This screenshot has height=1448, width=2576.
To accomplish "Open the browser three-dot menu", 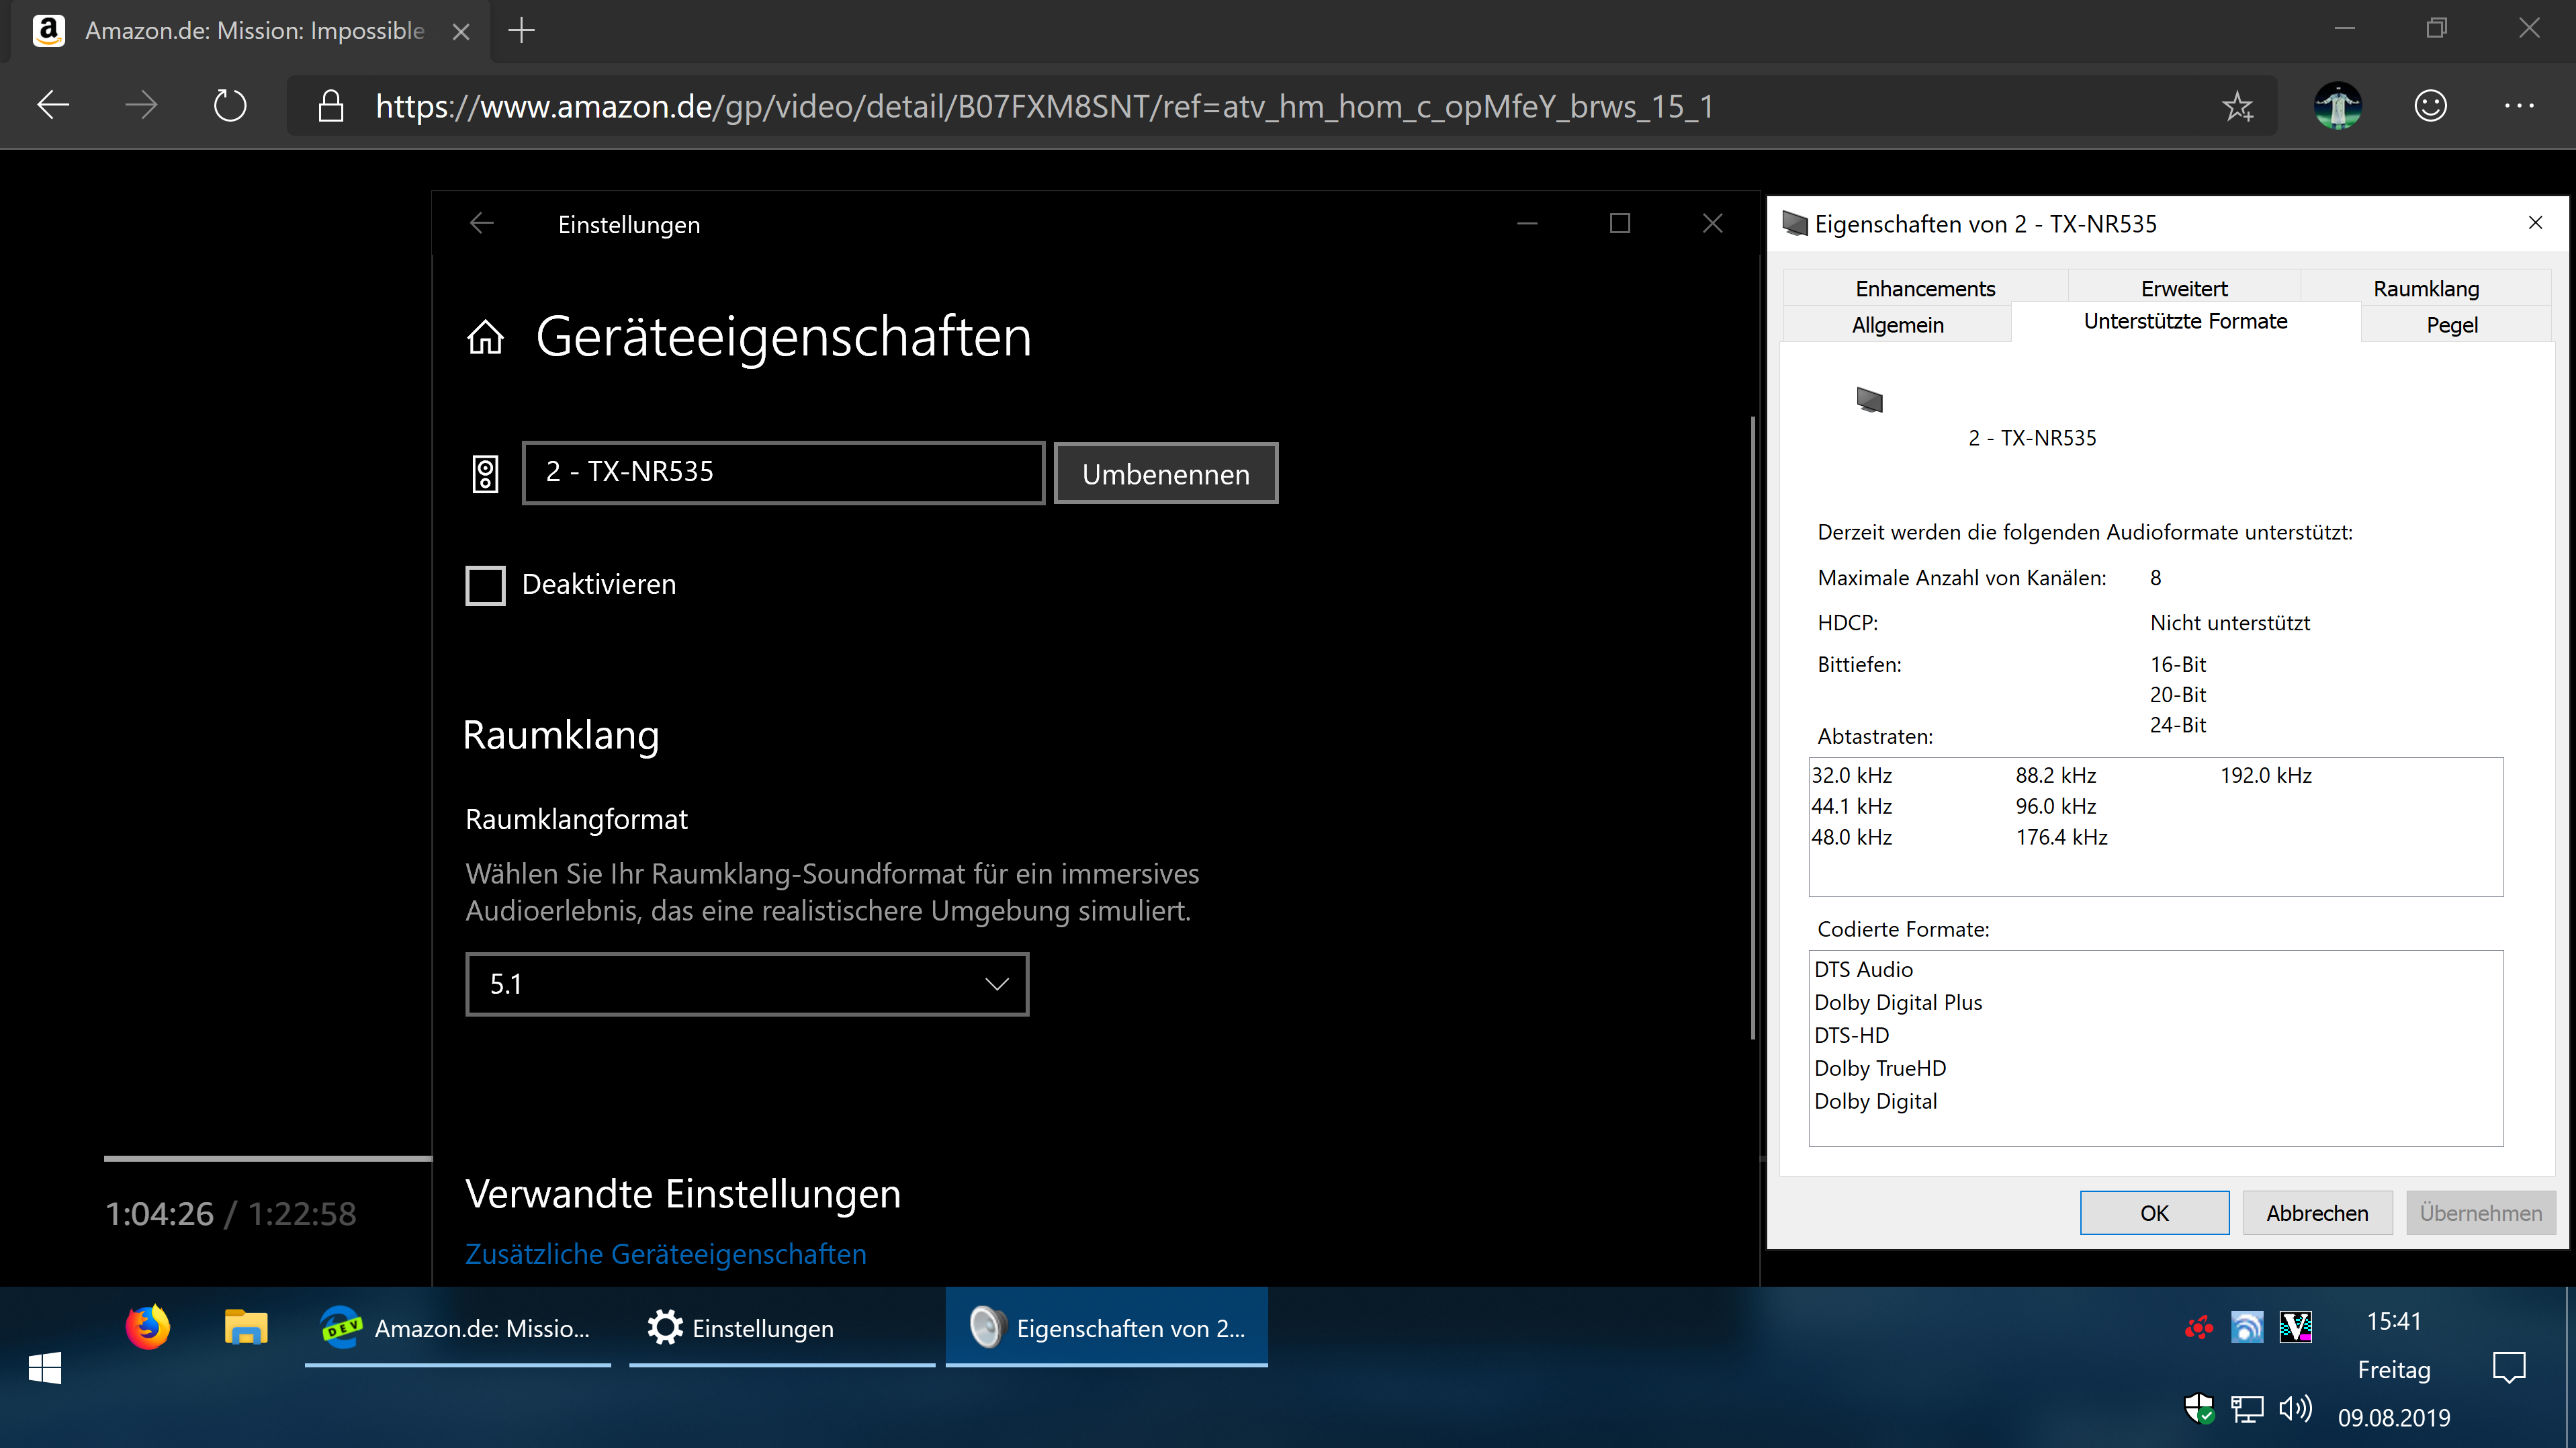I will pos(2519,105).
